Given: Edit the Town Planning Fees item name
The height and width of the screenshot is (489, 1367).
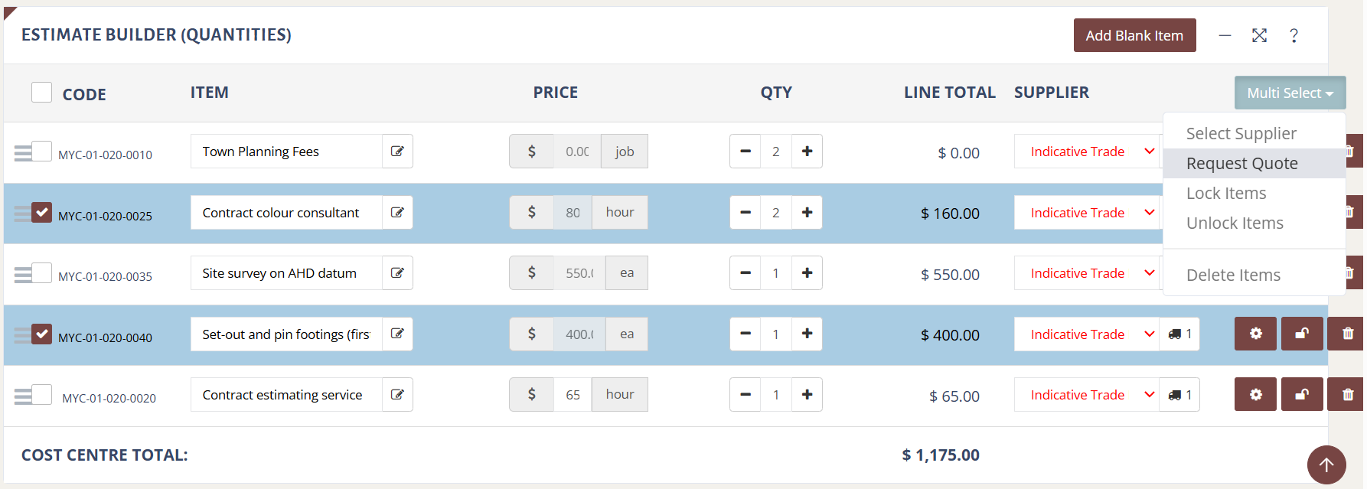Looking at the screenshot, I should 397,152.
